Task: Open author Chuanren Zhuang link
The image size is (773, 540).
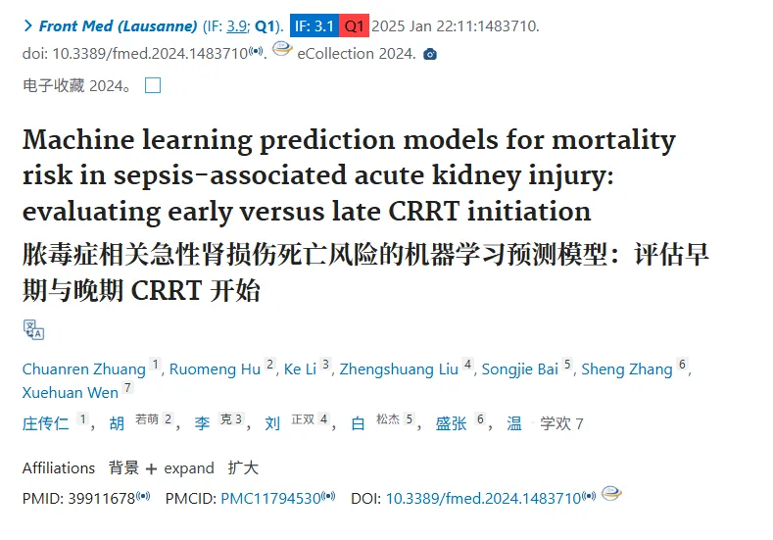Action: [x=84, y=369]
